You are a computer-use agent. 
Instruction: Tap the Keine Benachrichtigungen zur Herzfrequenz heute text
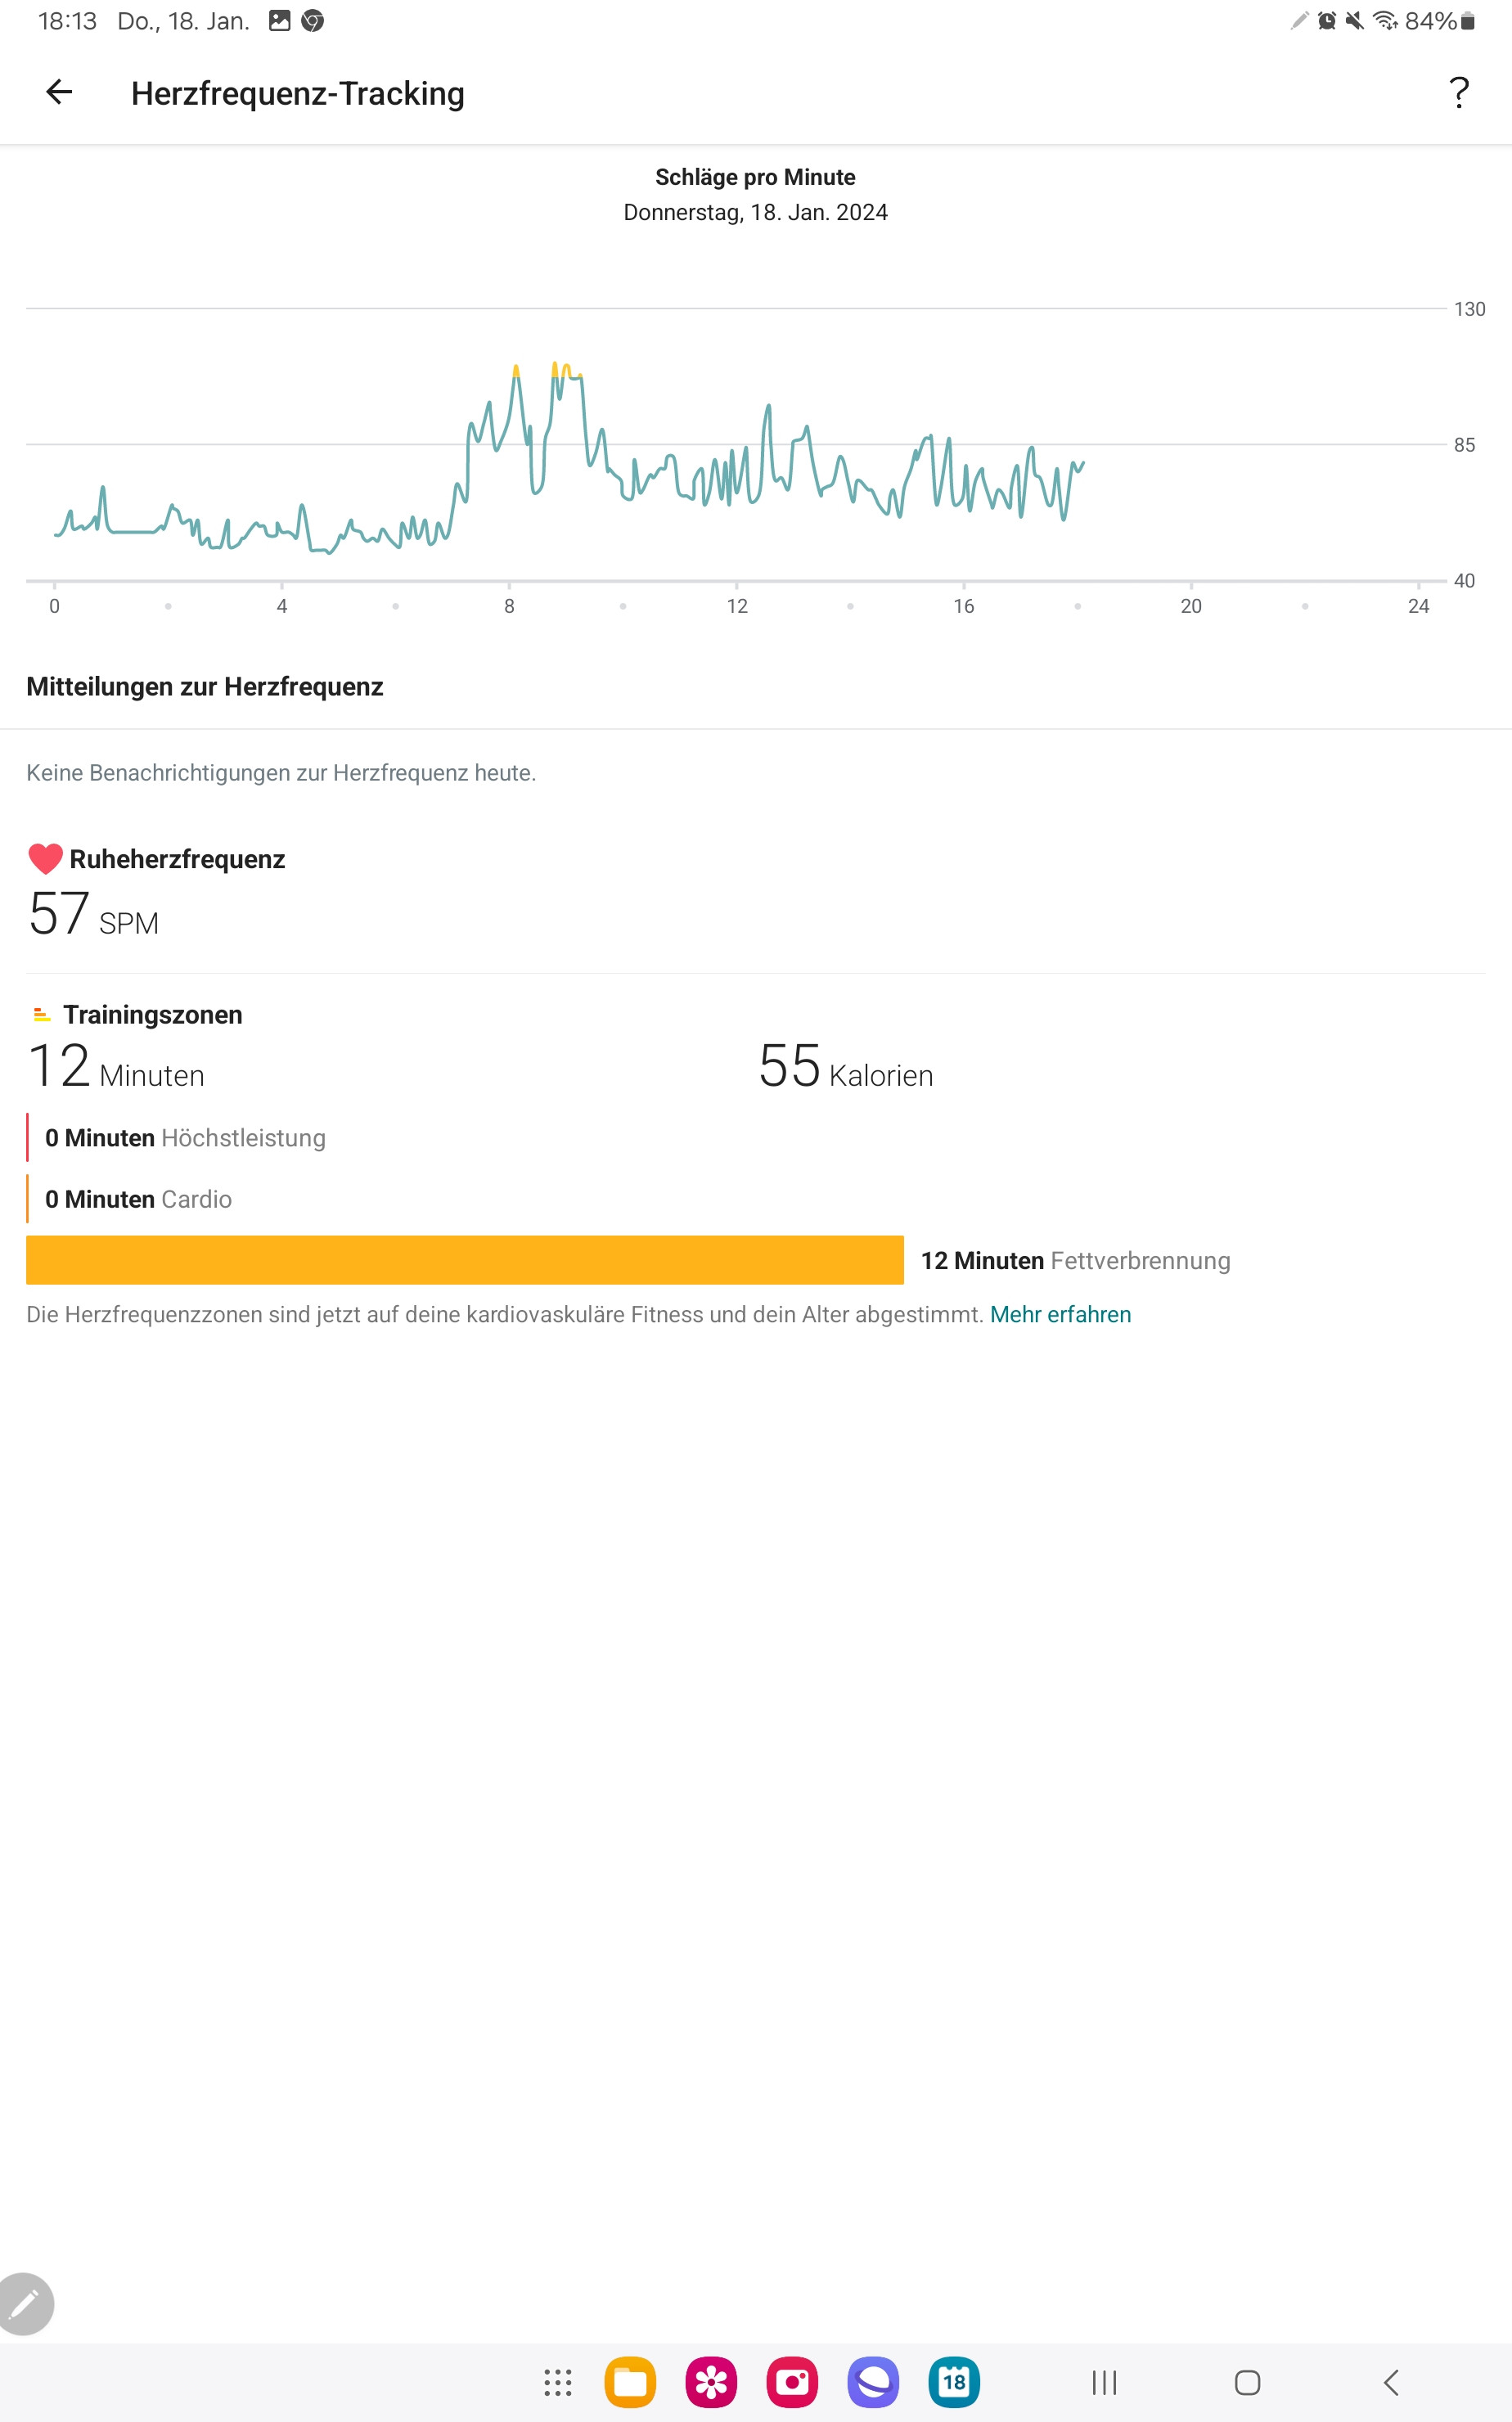tap(281, 772)
